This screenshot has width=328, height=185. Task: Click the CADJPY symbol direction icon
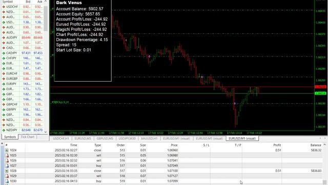[4, 53]
